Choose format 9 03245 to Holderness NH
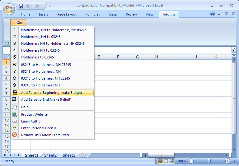Image resolution: width=239 pixels, height=166 pixels. pos(52,85)
